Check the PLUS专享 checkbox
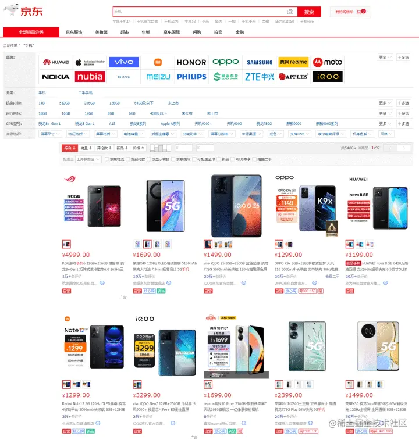This screenshot has height=440, width=419. click(x=232, y=159)
